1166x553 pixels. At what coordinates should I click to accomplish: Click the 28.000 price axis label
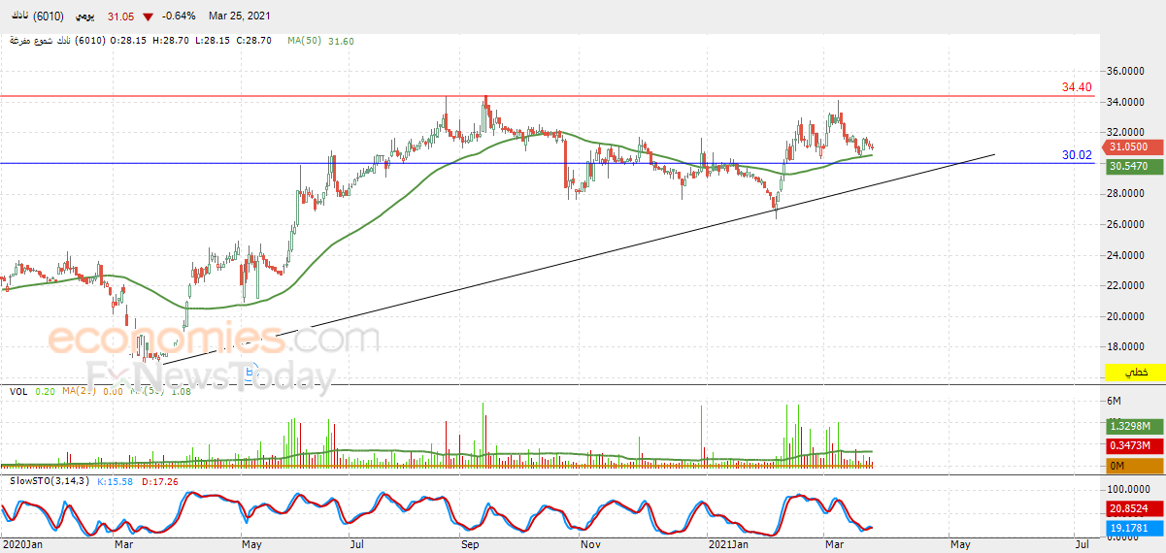1125,194
